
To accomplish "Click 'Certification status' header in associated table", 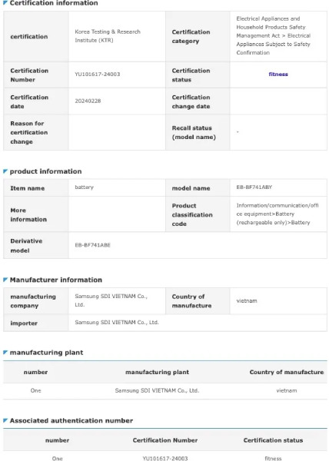I will coord(273,440).
